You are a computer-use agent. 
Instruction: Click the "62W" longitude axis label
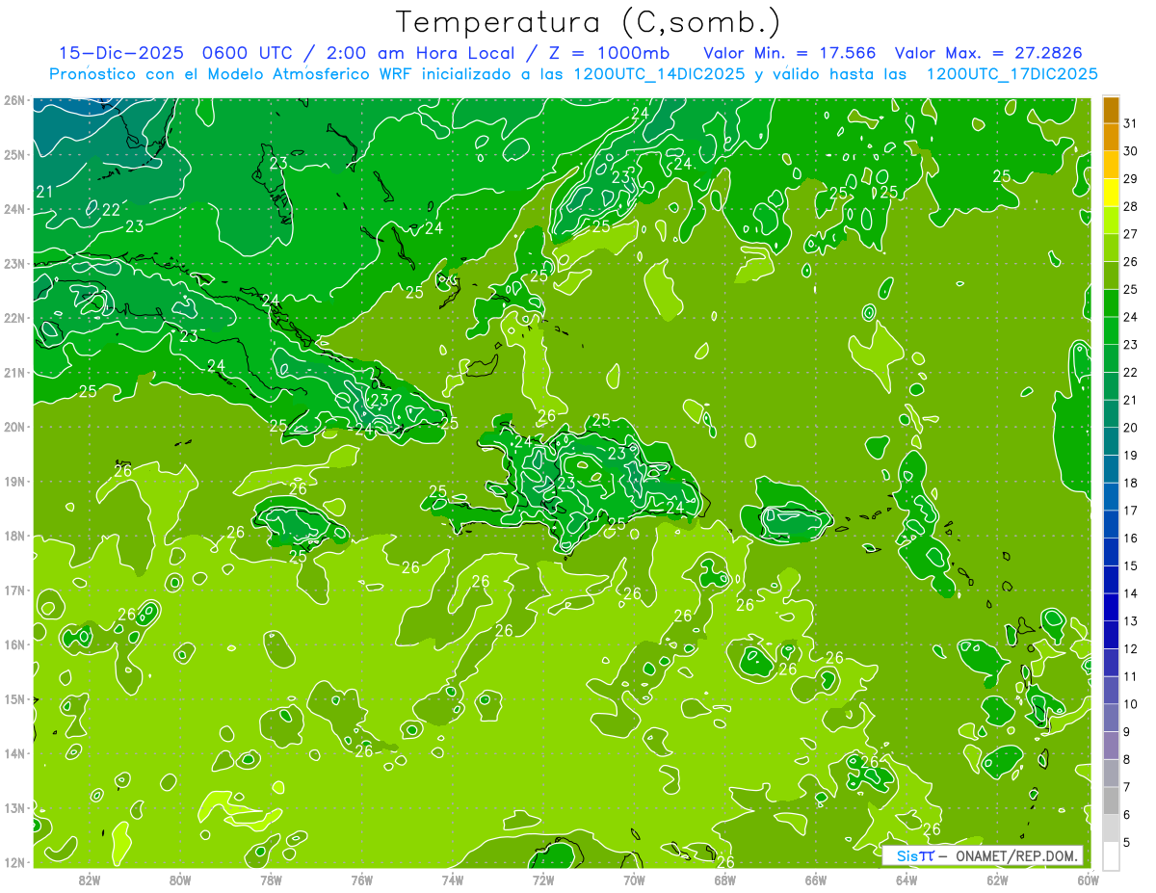click(997, 880)
